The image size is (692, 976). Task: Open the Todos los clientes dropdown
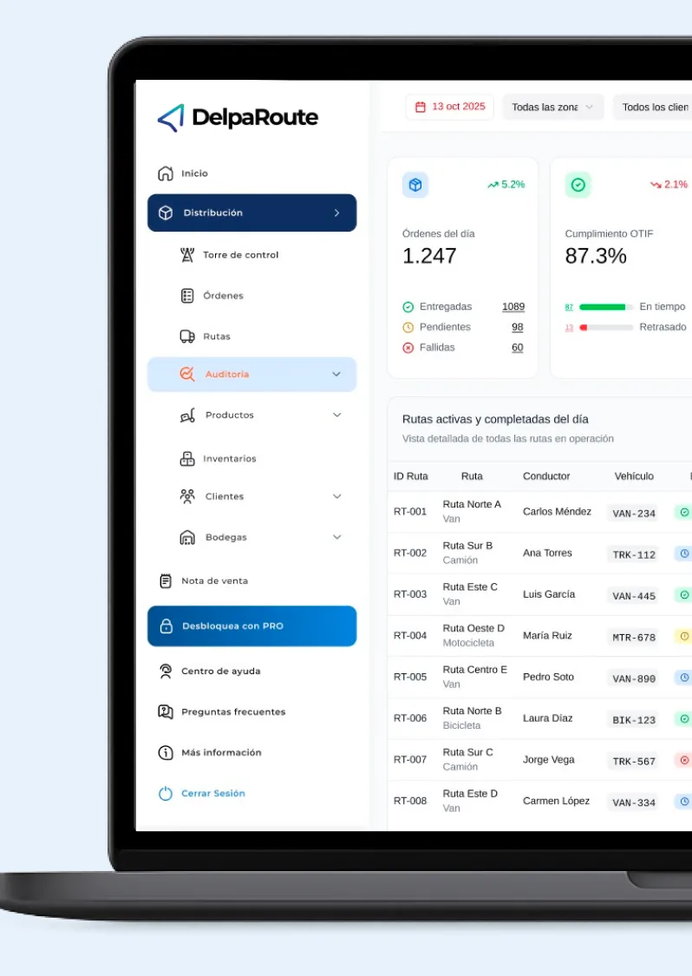point(653,107)
